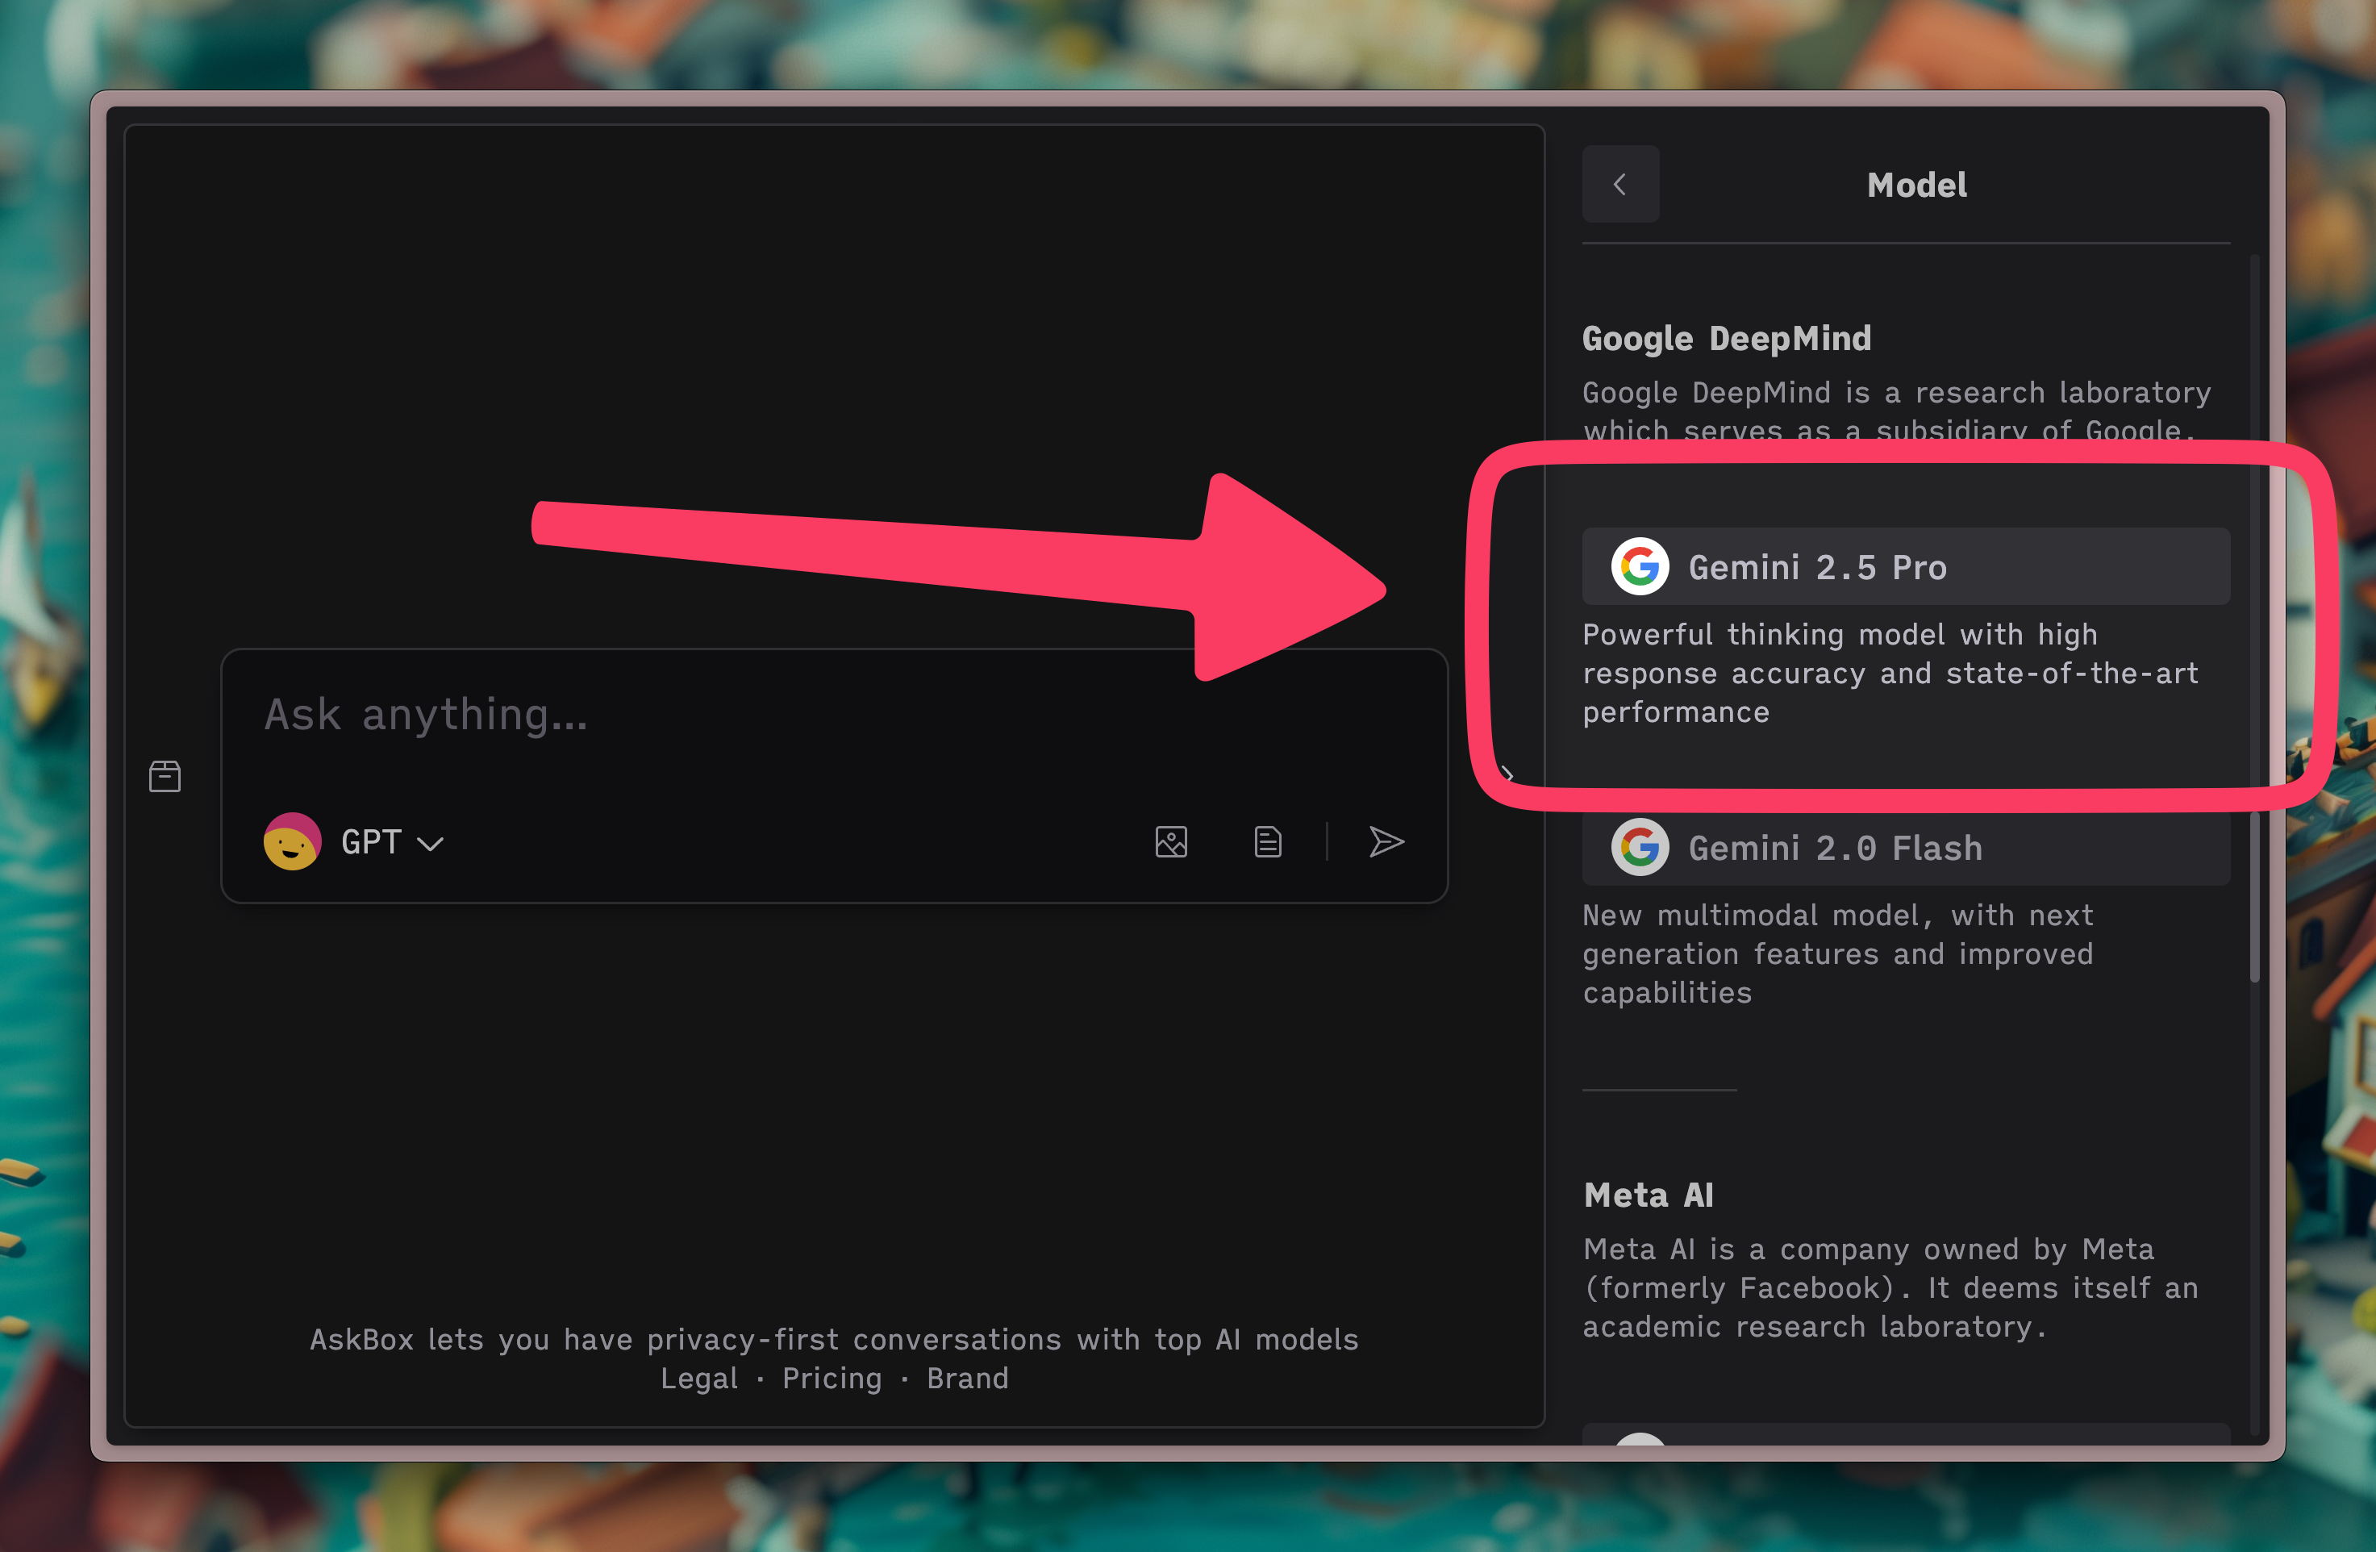2376x1552 pixels.
Task: Go back from the Model panel
Action: (1620, 184)
